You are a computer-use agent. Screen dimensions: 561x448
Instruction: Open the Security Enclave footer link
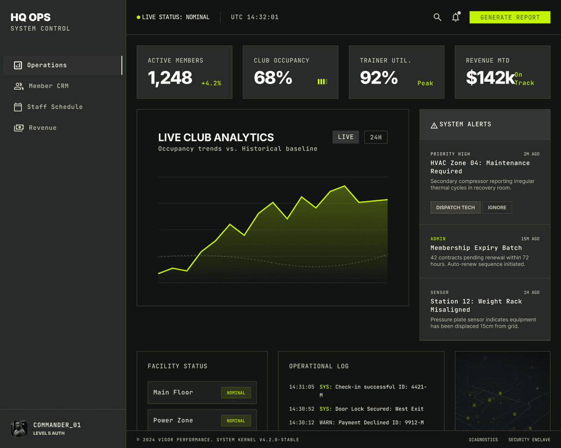click(x=529, y=440)
